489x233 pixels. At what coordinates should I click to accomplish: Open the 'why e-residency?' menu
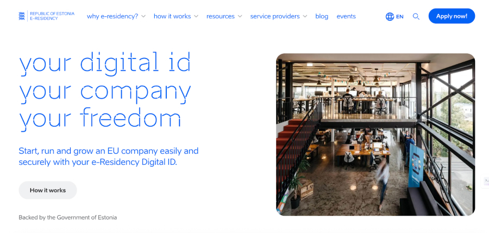pyautogui.click(x=112, y=16)
